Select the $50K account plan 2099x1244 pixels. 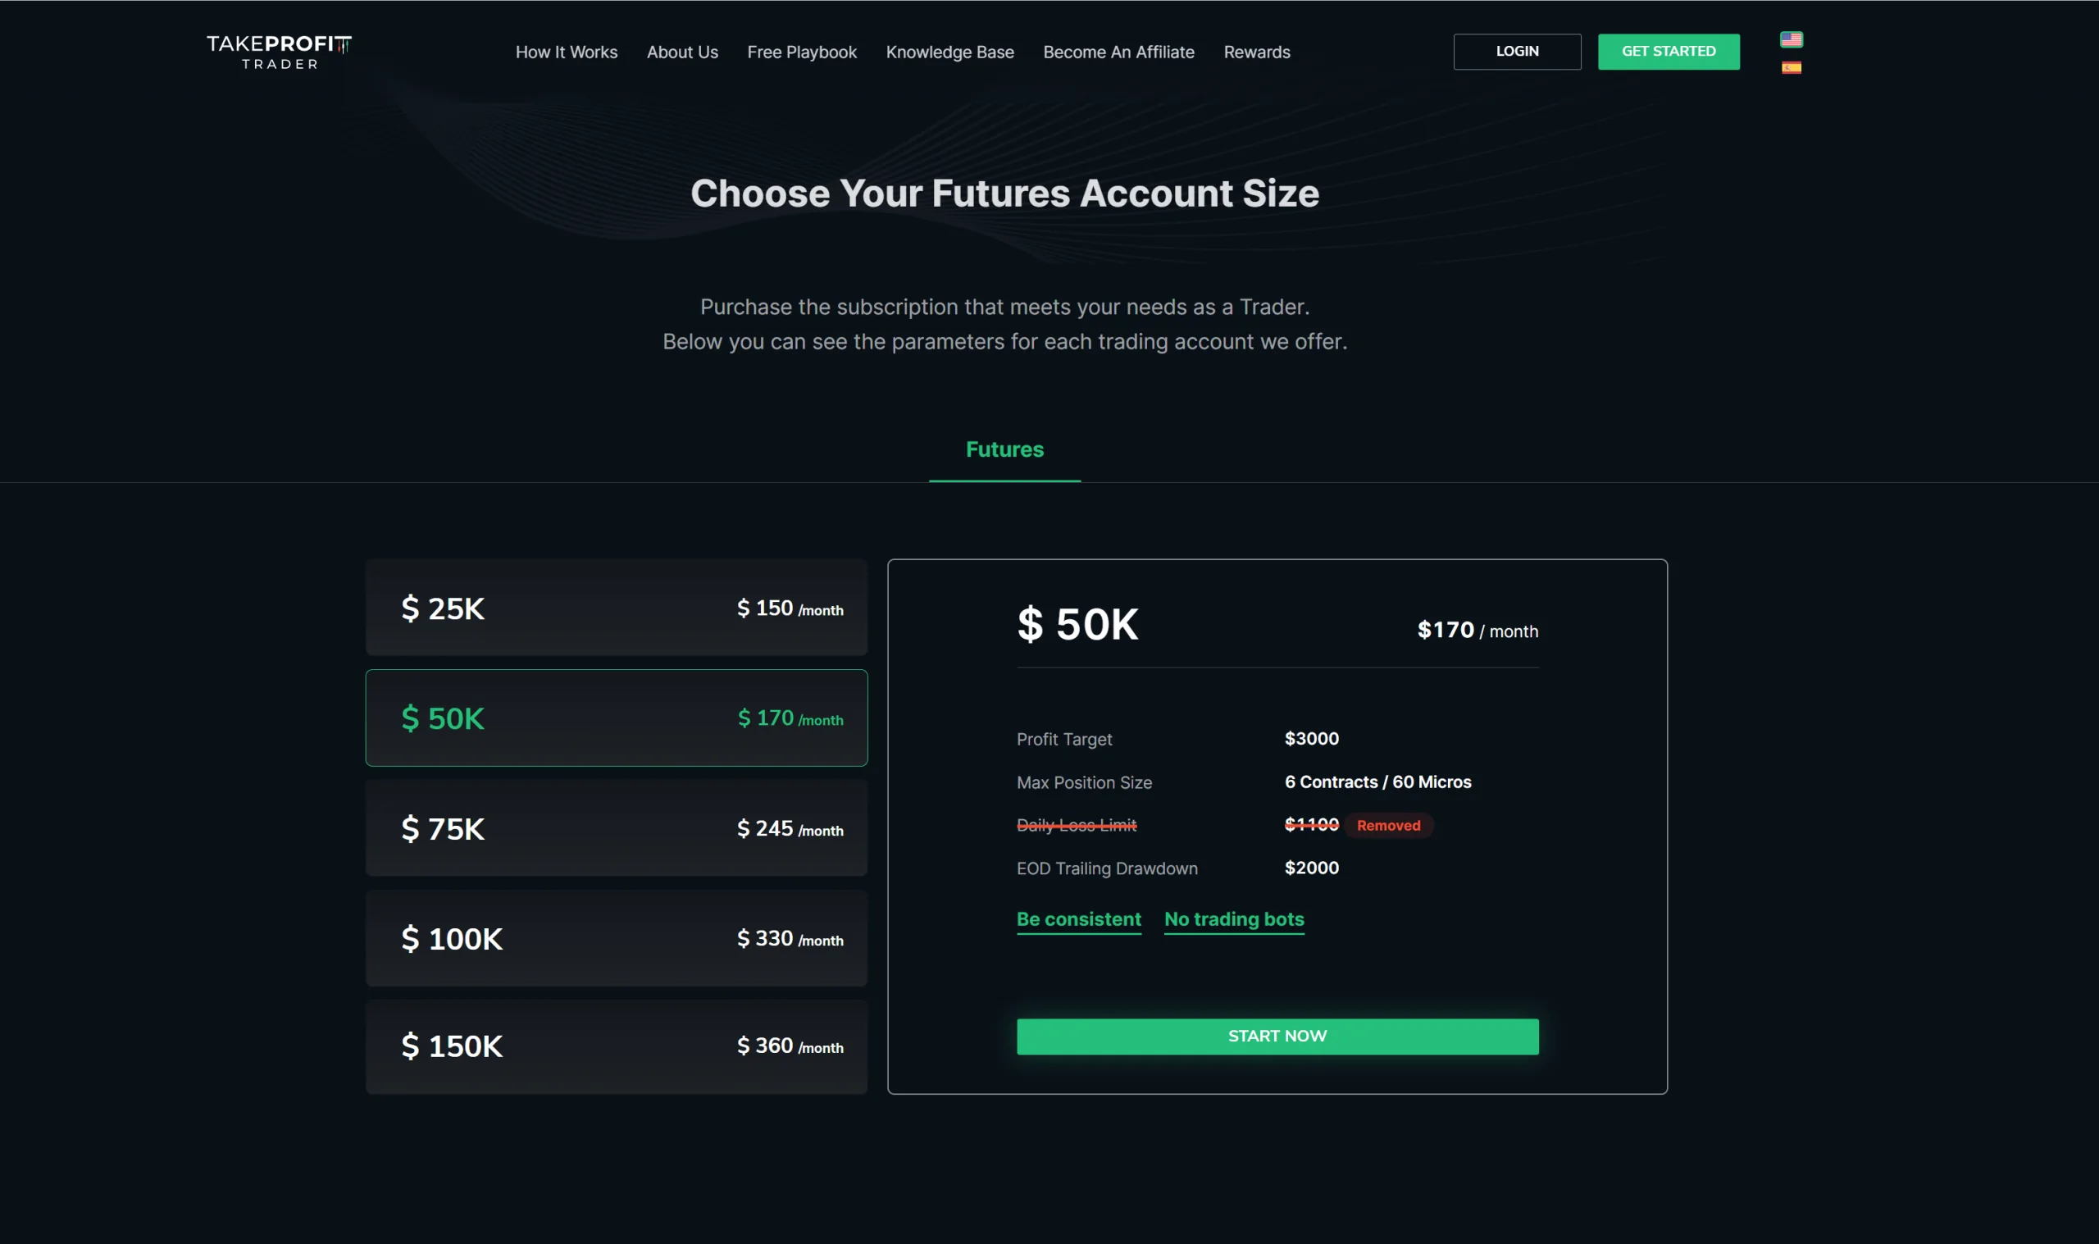point(616,718)
